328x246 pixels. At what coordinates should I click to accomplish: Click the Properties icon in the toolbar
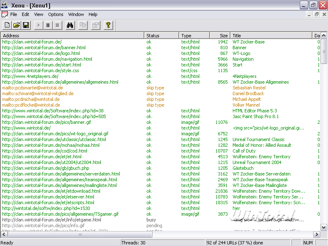click(95, 25)
